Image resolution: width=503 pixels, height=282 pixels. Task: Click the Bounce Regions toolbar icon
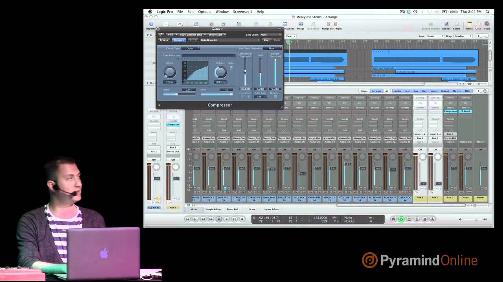431,24
